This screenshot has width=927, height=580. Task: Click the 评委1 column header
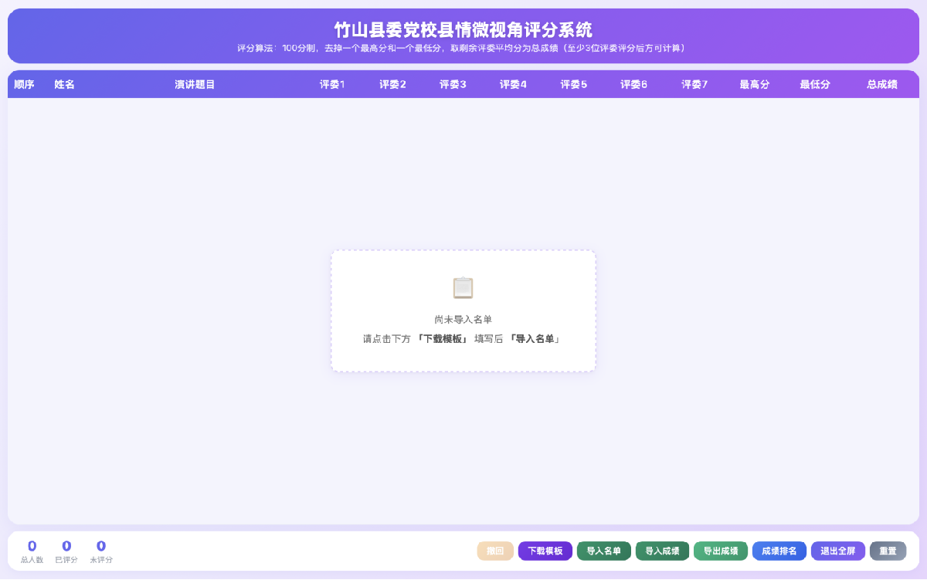coord(332,85)
